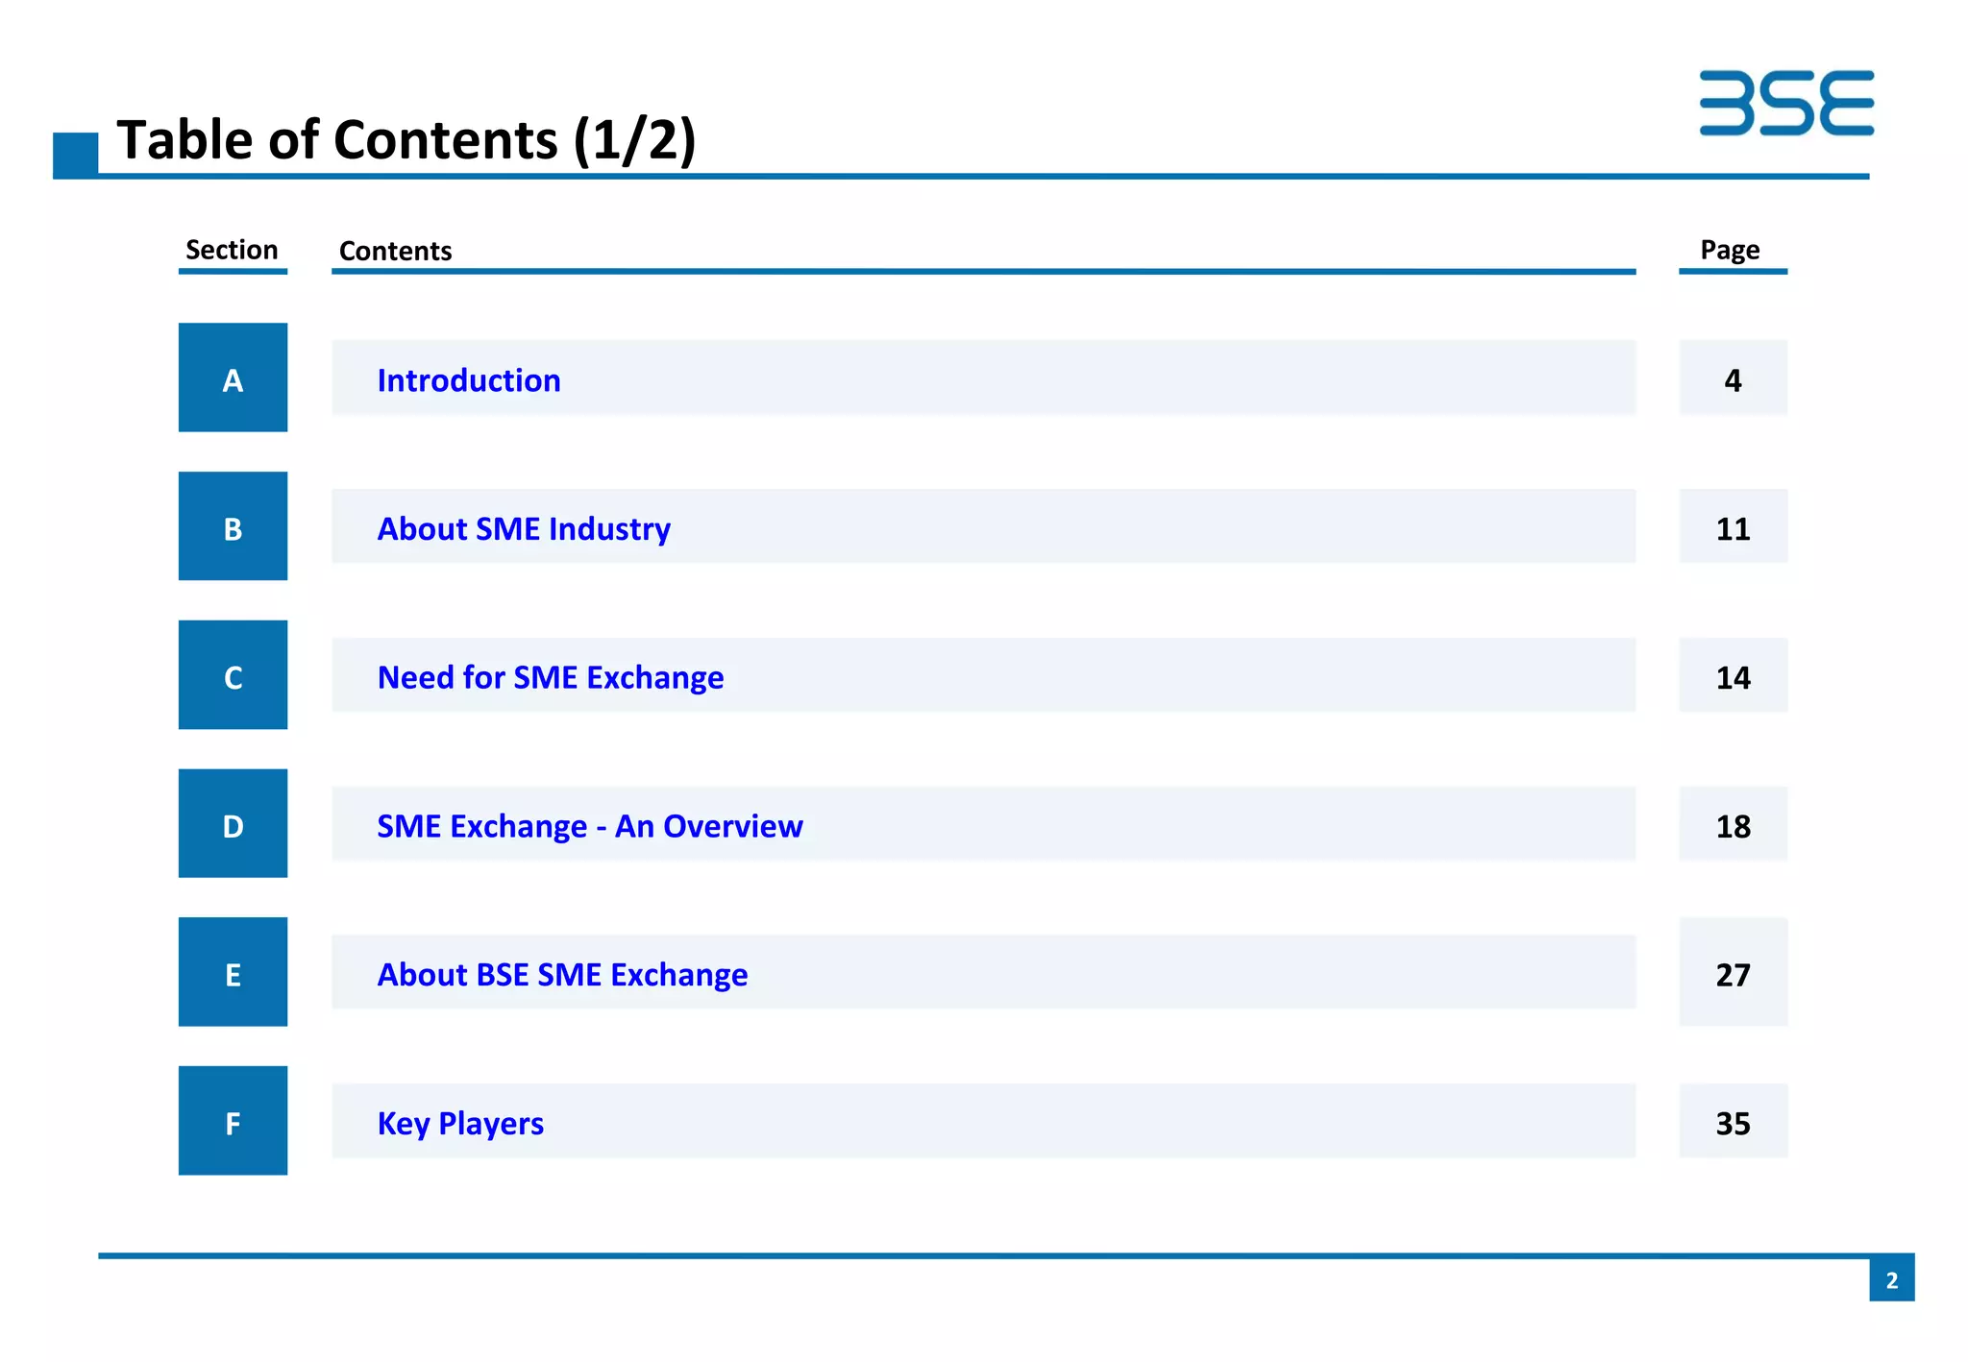Click page number 11 box
This screenshot has height=1362, width=1968.
tap(1733, 527)
